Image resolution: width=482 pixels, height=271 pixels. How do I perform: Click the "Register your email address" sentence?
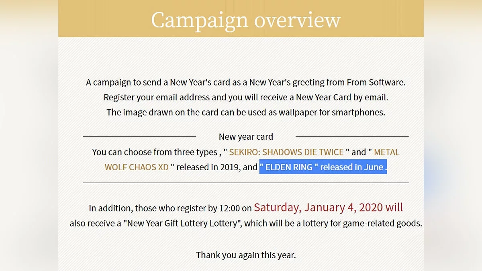(161, 97)
